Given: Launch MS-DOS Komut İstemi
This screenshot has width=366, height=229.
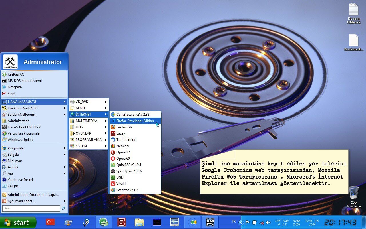Looking at the screenshot, I should click(34, 81).
